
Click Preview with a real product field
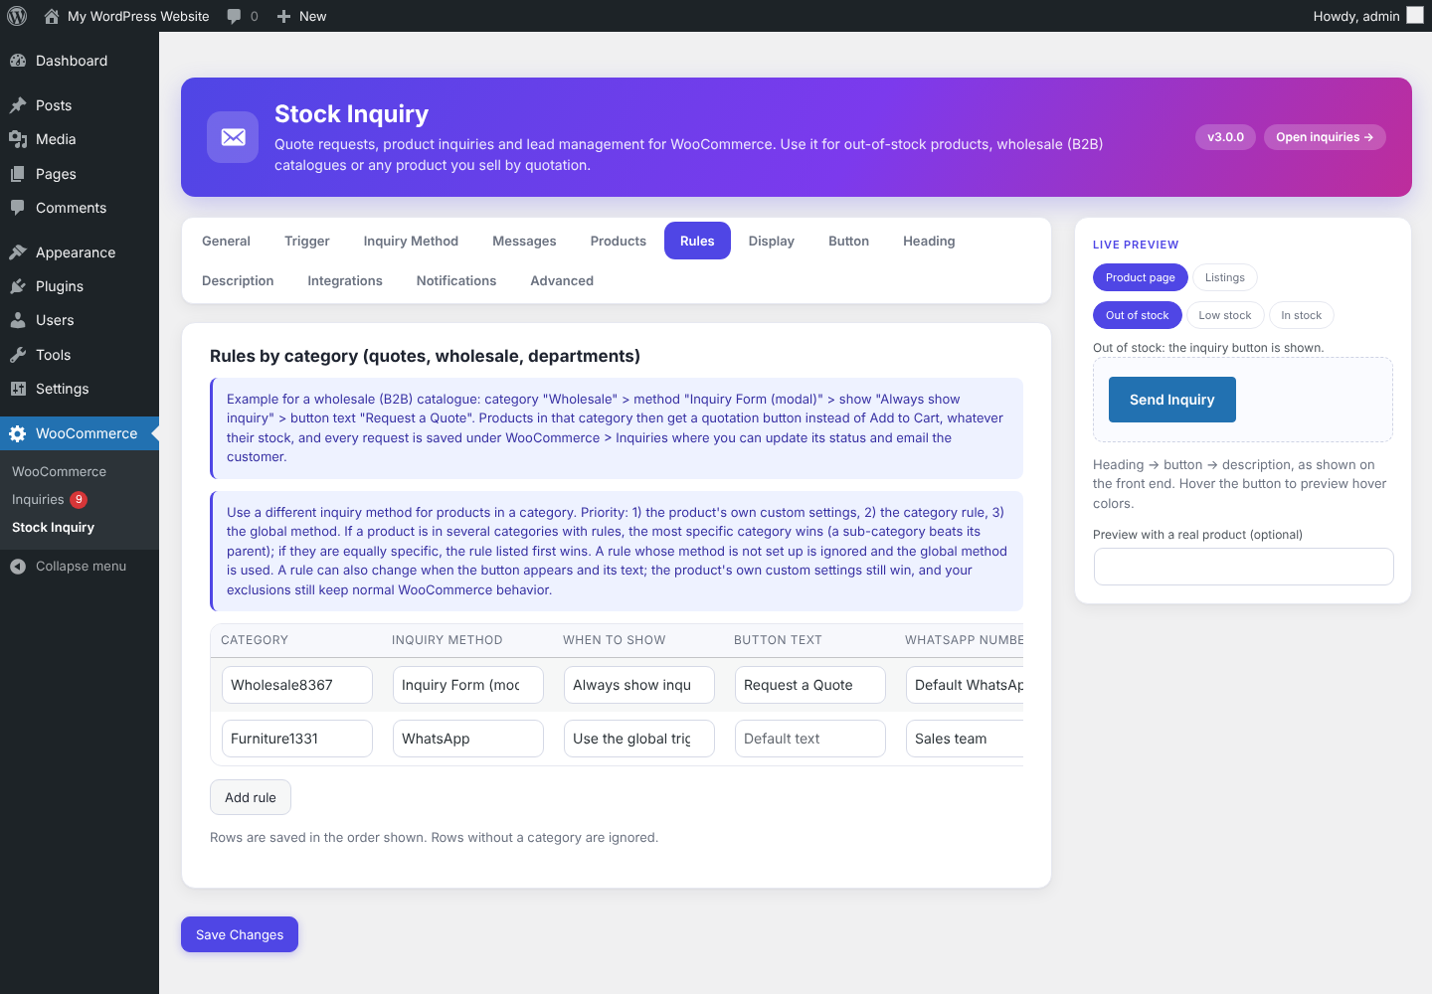coord(1243,567)
